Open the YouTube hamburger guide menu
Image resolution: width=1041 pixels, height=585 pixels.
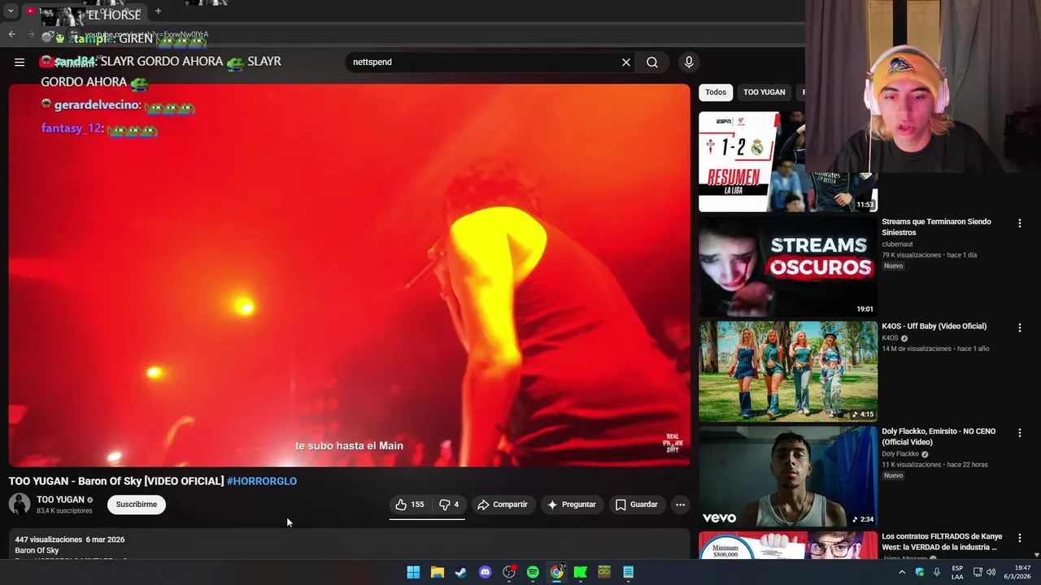[19, 62]
